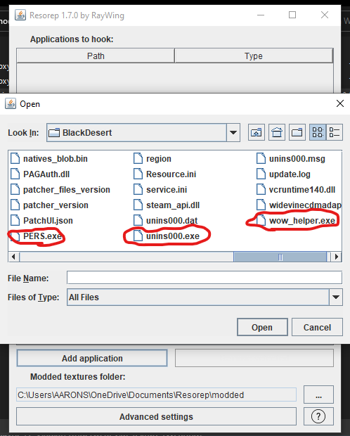Select the PERS.exe file
350x436 pixels.
pyautogui.click(x=36, y=236)
